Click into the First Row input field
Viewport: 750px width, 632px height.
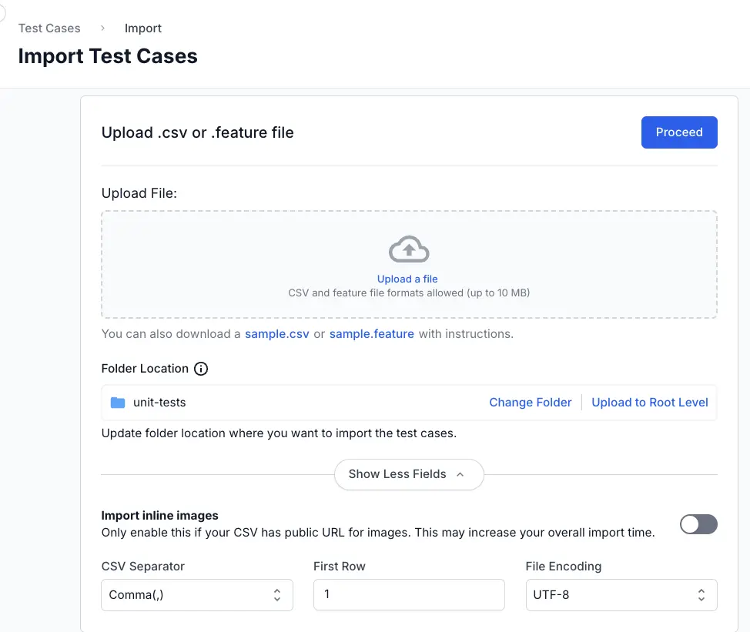pos(409,595)
